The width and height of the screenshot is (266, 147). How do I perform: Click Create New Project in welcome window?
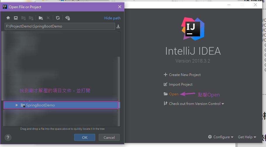coord(185,75)
